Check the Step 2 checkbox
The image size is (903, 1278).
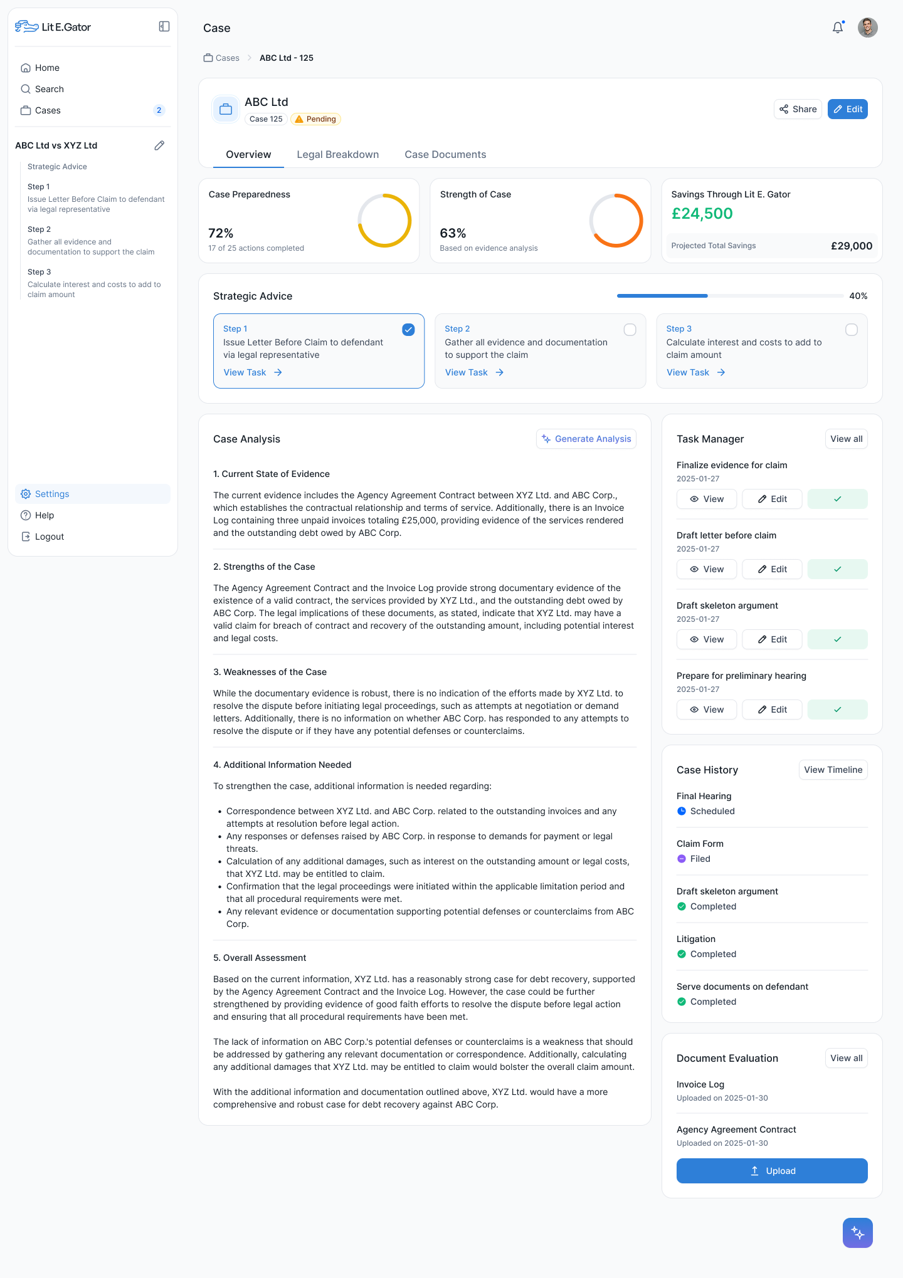pyautogui.click(x=630, y=330)
